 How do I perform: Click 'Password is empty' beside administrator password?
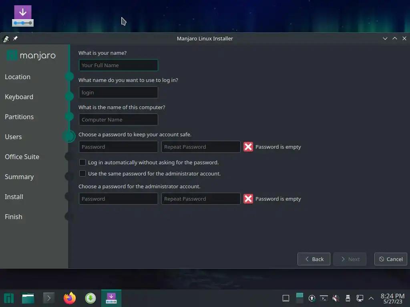(x=278, y=199)
